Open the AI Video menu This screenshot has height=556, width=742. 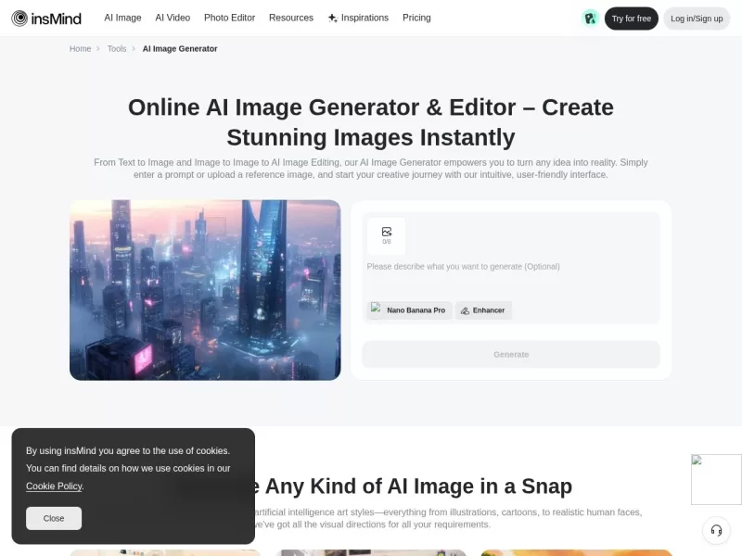[173, 18]
